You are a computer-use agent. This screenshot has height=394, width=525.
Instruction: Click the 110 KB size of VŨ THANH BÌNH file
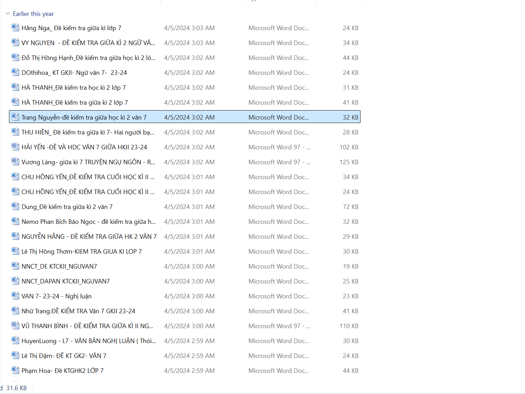[x=349, y=326]
